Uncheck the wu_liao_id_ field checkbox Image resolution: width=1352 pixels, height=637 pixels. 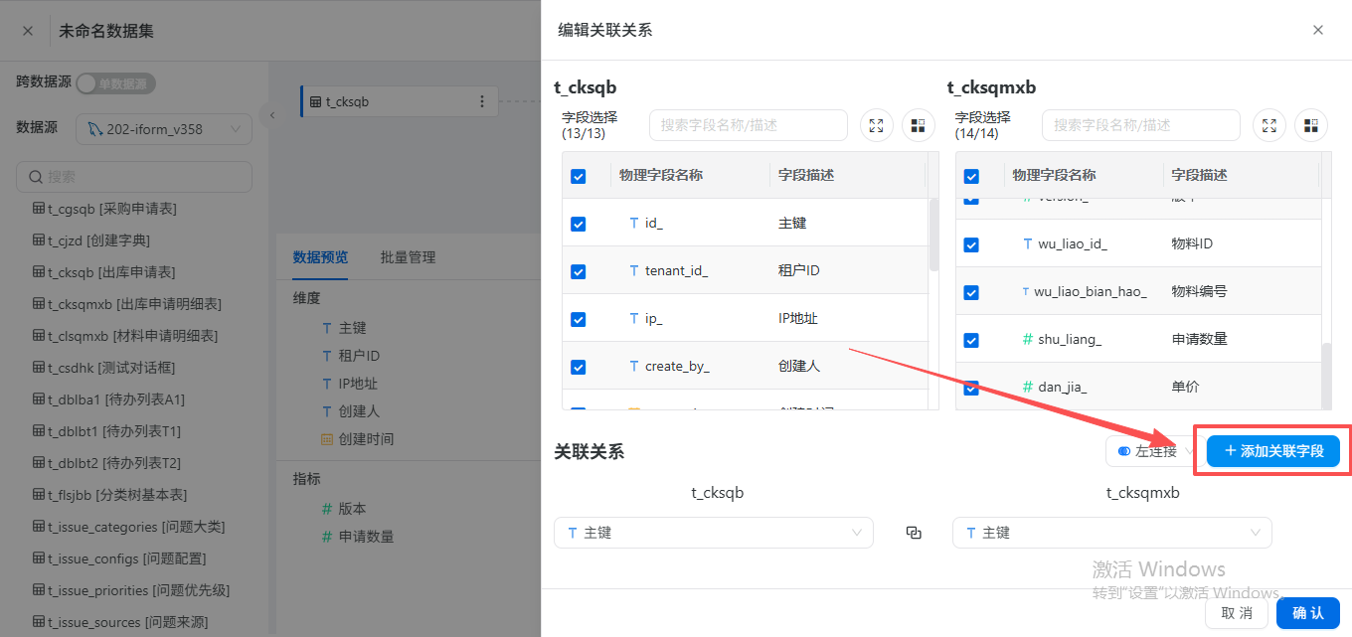tap(972, 244)
